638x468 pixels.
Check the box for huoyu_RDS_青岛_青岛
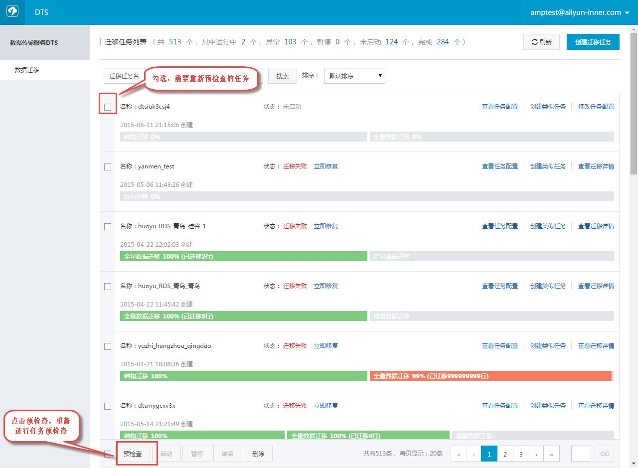tap(108, 286)
